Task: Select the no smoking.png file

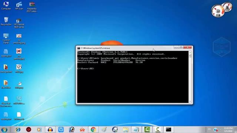Action: tap(19, 39)
